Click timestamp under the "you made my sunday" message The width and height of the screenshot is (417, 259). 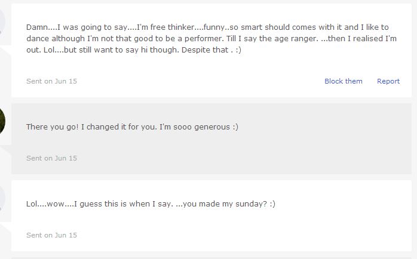click(x=51, y=235)
